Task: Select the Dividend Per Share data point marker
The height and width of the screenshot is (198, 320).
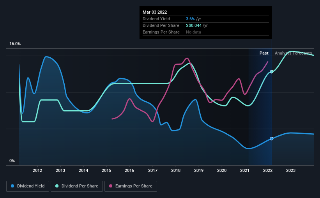Action: [x=272, y=72]
